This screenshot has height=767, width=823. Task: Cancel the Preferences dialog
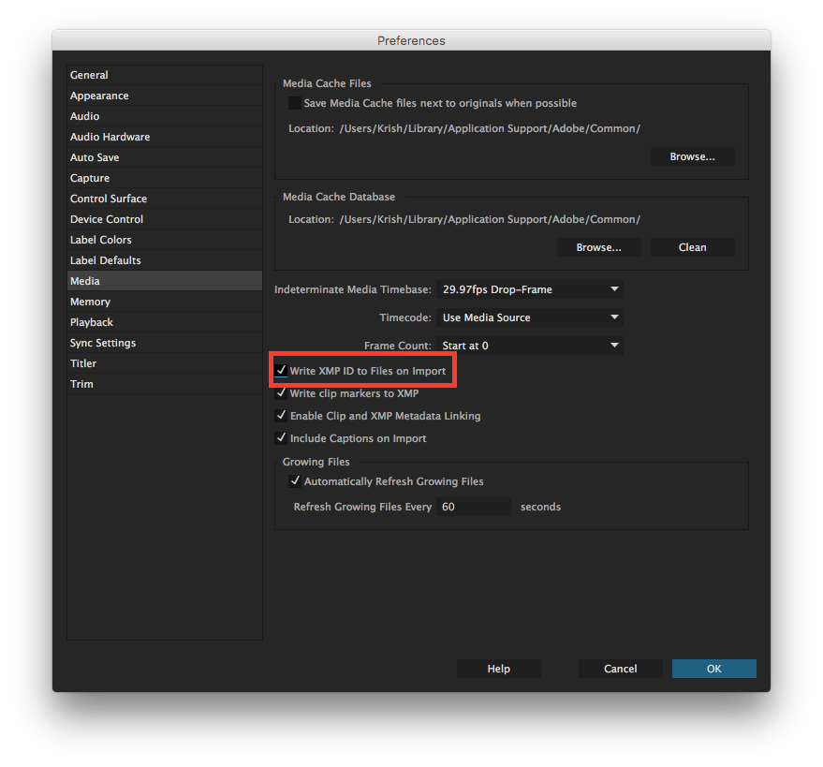(x=621, y=669)
